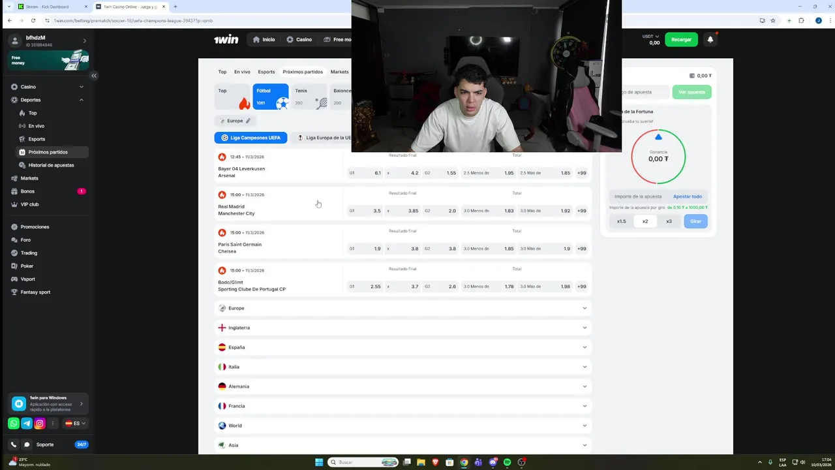Click the Ver apuesta button

coord(691,92)
